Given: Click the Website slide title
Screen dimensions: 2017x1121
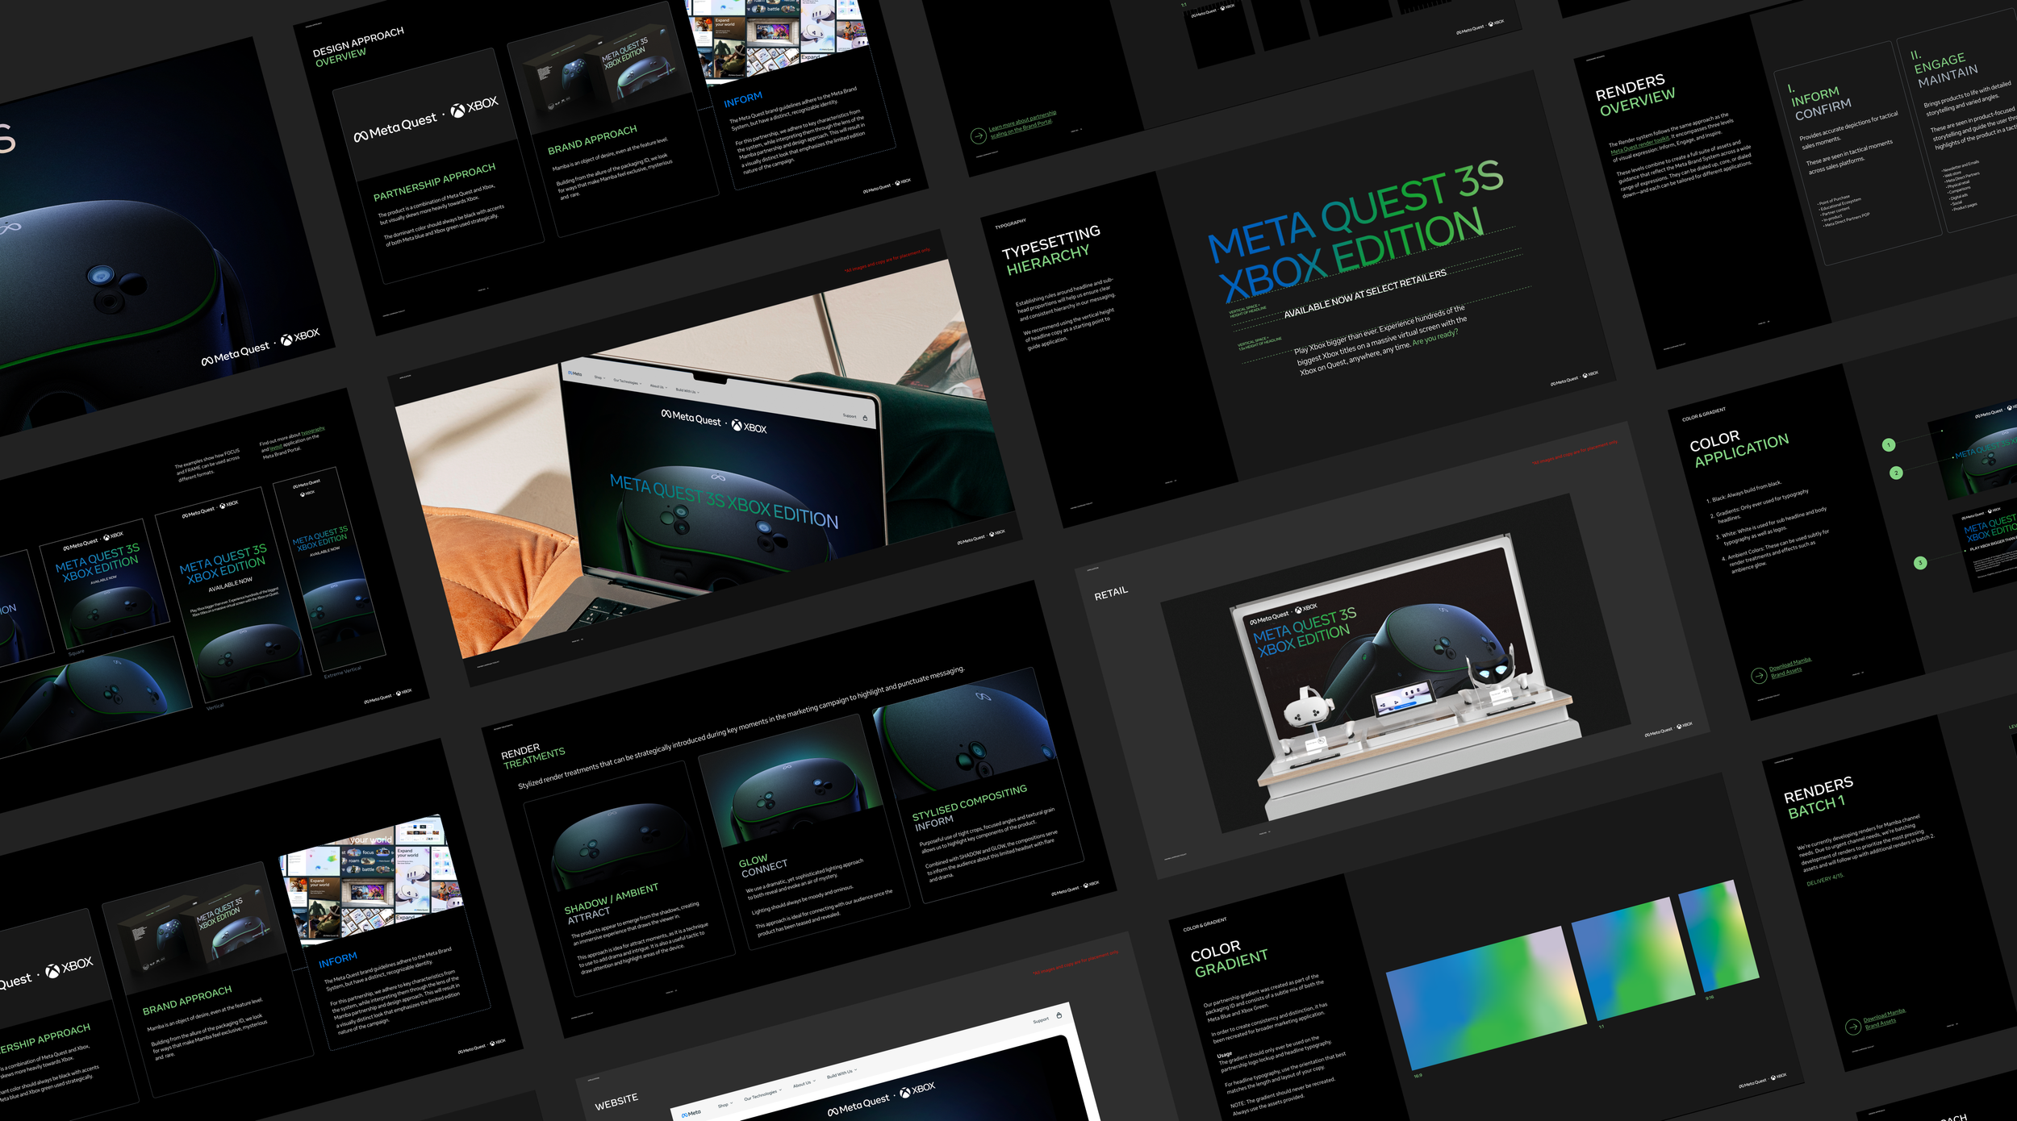Looking at the screenshot, I should click(616, 1101).
